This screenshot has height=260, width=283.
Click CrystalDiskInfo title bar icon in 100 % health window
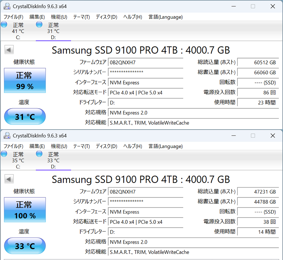click(x=7, y=136)
